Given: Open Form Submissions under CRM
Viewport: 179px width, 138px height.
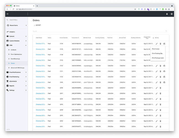Looking at the screenshot, I should (x=16, y=54).
